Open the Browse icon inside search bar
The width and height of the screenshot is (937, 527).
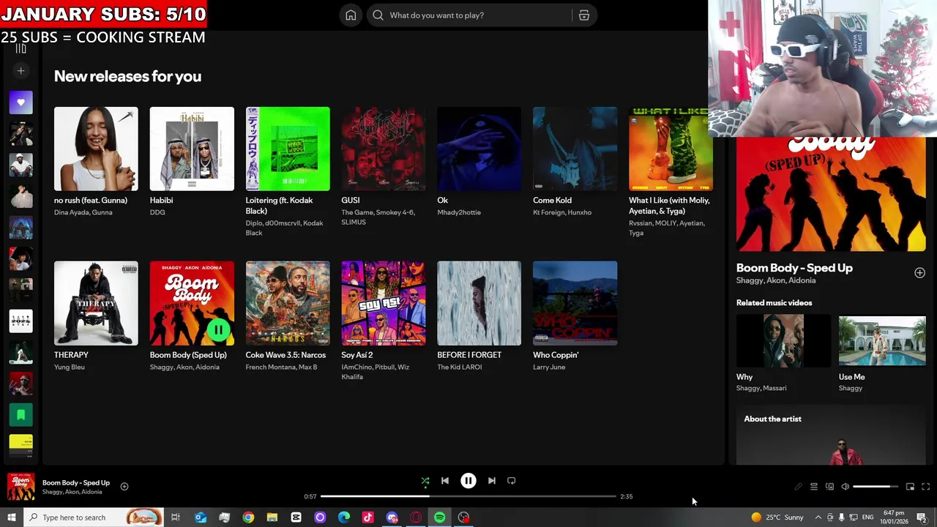point(584,15)
